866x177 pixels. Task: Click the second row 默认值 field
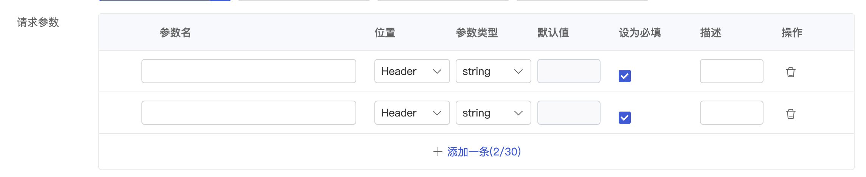tap(569, 113)
